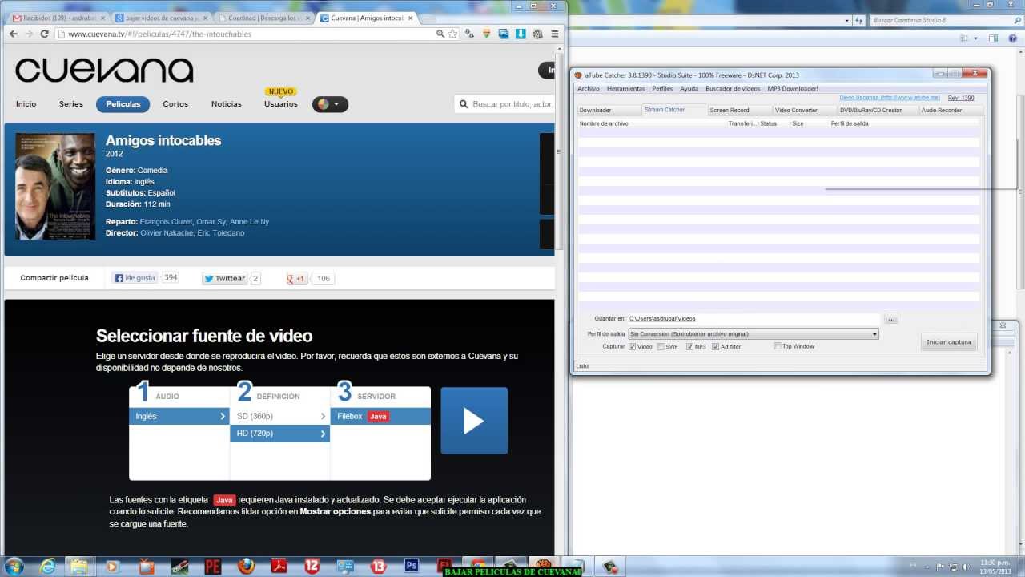Click the blue download arrow extension icon
The height and width of the screenshot is (577, 1025).
[x=521, y=34]
